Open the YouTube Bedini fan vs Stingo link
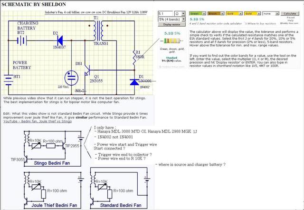Screen dimensions: 304x210 [38, 121]
